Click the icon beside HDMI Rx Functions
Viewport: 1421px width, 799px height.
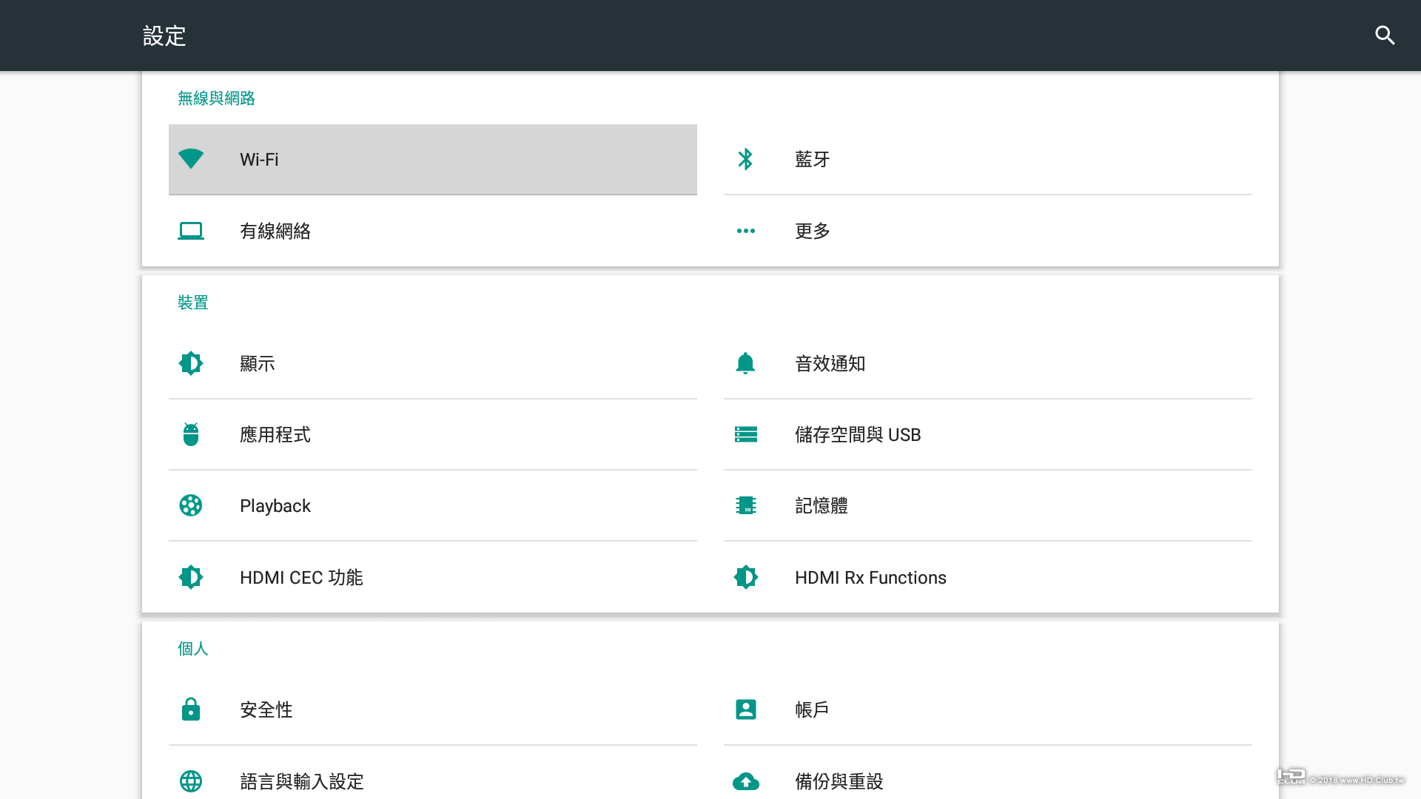pyautogui.click(x=745, y=577)
